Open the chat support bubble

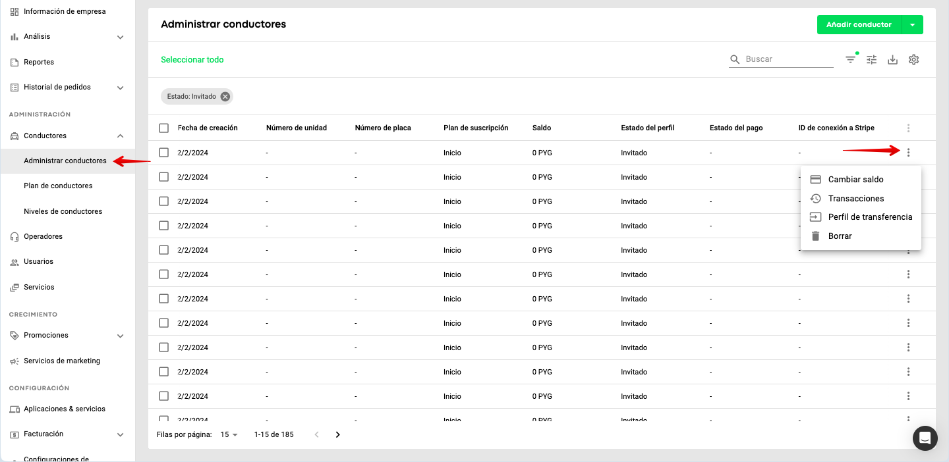[925, 438]
